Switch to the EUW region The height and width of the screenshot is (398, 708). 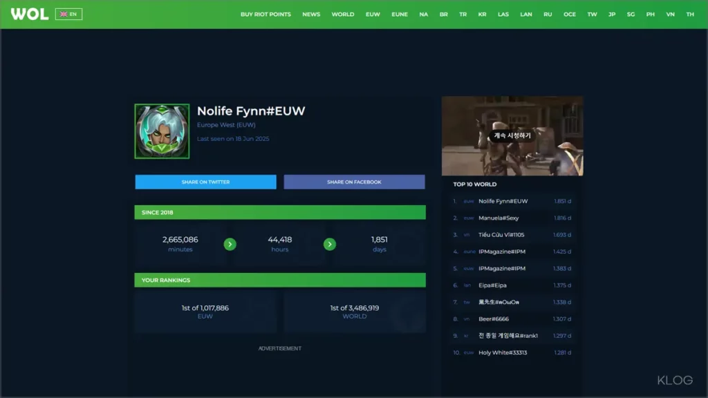[373, 15]
